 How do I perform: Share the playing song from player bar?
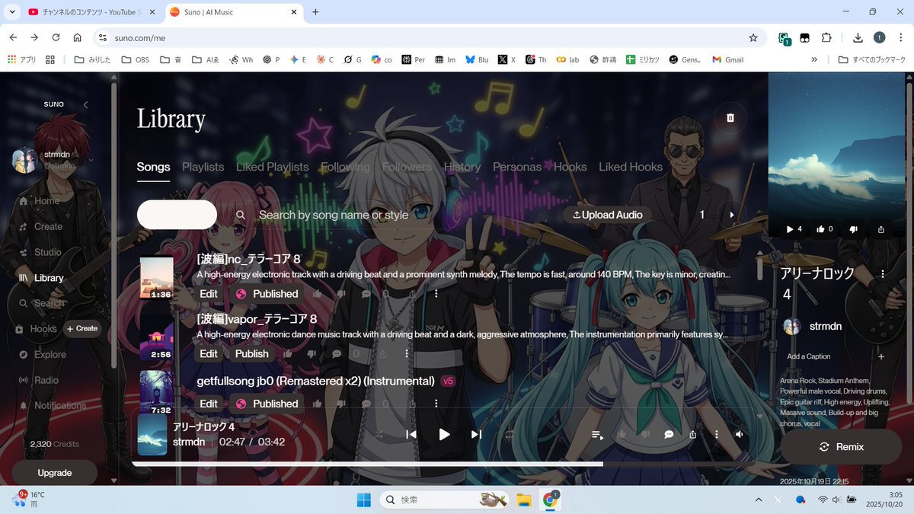(x=692, y=434)
